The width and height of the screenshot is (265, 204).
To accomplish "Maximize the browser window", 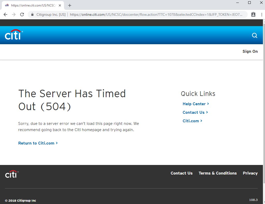I will (249, 3).
